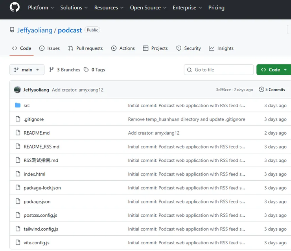The image size is (291, 251).
Task: Switch to the Issues tab
Action: [50, 48]
